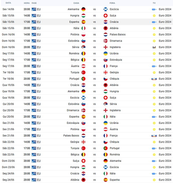Open the Países Baixos link on the Sex 21/06 row
The width and height of the screenshot is (173, 183).
click(71, 136)
